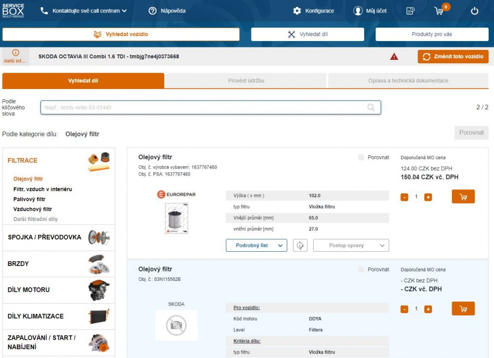Open the Podrobný list dropdown

point(256,245)
